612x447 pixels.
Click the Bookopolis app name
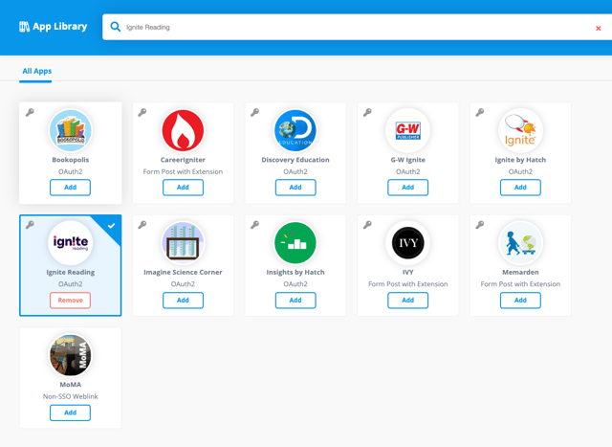point(70,160)
